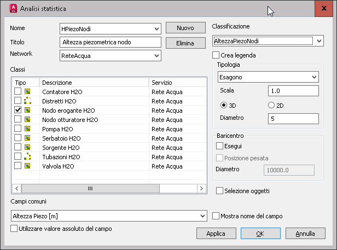Viewport: 337px width, 250px height.
Task: Open the Classificazione dropdown
Action: click(319, 41)
